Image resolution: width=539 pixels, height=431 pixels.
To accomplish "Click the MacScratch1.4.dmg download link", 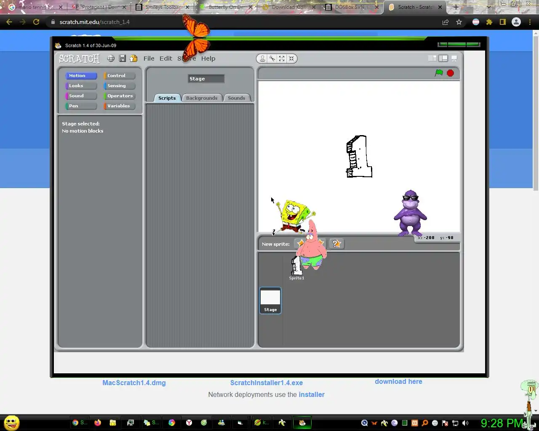I will point(134,383).
